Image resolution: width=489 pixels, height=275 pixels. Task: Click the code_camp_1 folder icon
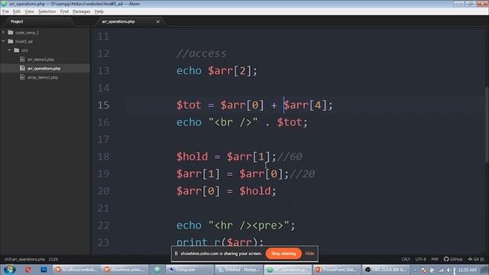(11, 32)
